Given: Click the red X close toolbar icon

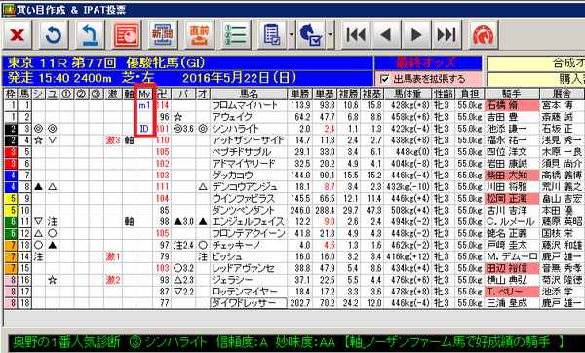Looking at the screenshot, I should click(x=18, y=35).
